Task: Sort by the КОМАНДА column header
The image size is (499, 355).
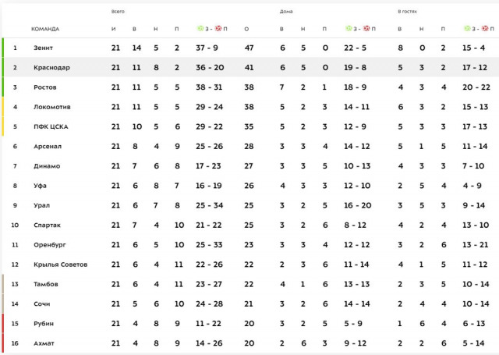Action: [x=45, y=29]
